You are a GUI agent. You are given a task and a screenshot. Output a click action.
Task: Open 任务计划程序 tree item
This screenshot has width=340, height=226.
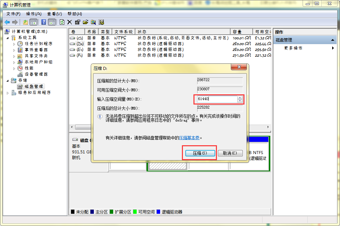click(x=39, y=44)
